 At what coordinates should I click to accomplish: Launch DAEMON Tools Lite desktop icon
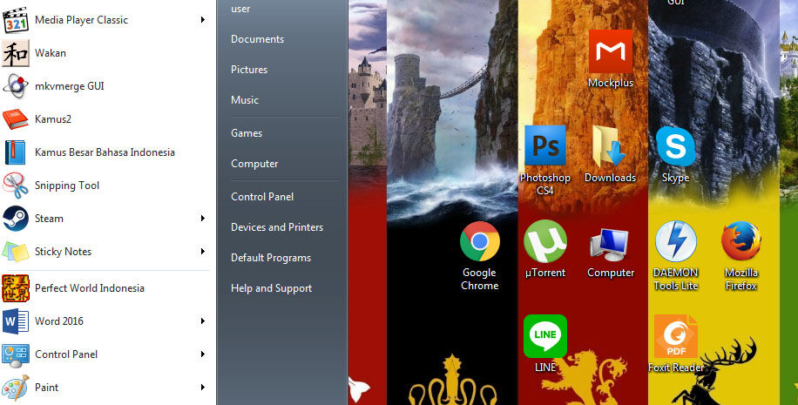click(675, 241)
